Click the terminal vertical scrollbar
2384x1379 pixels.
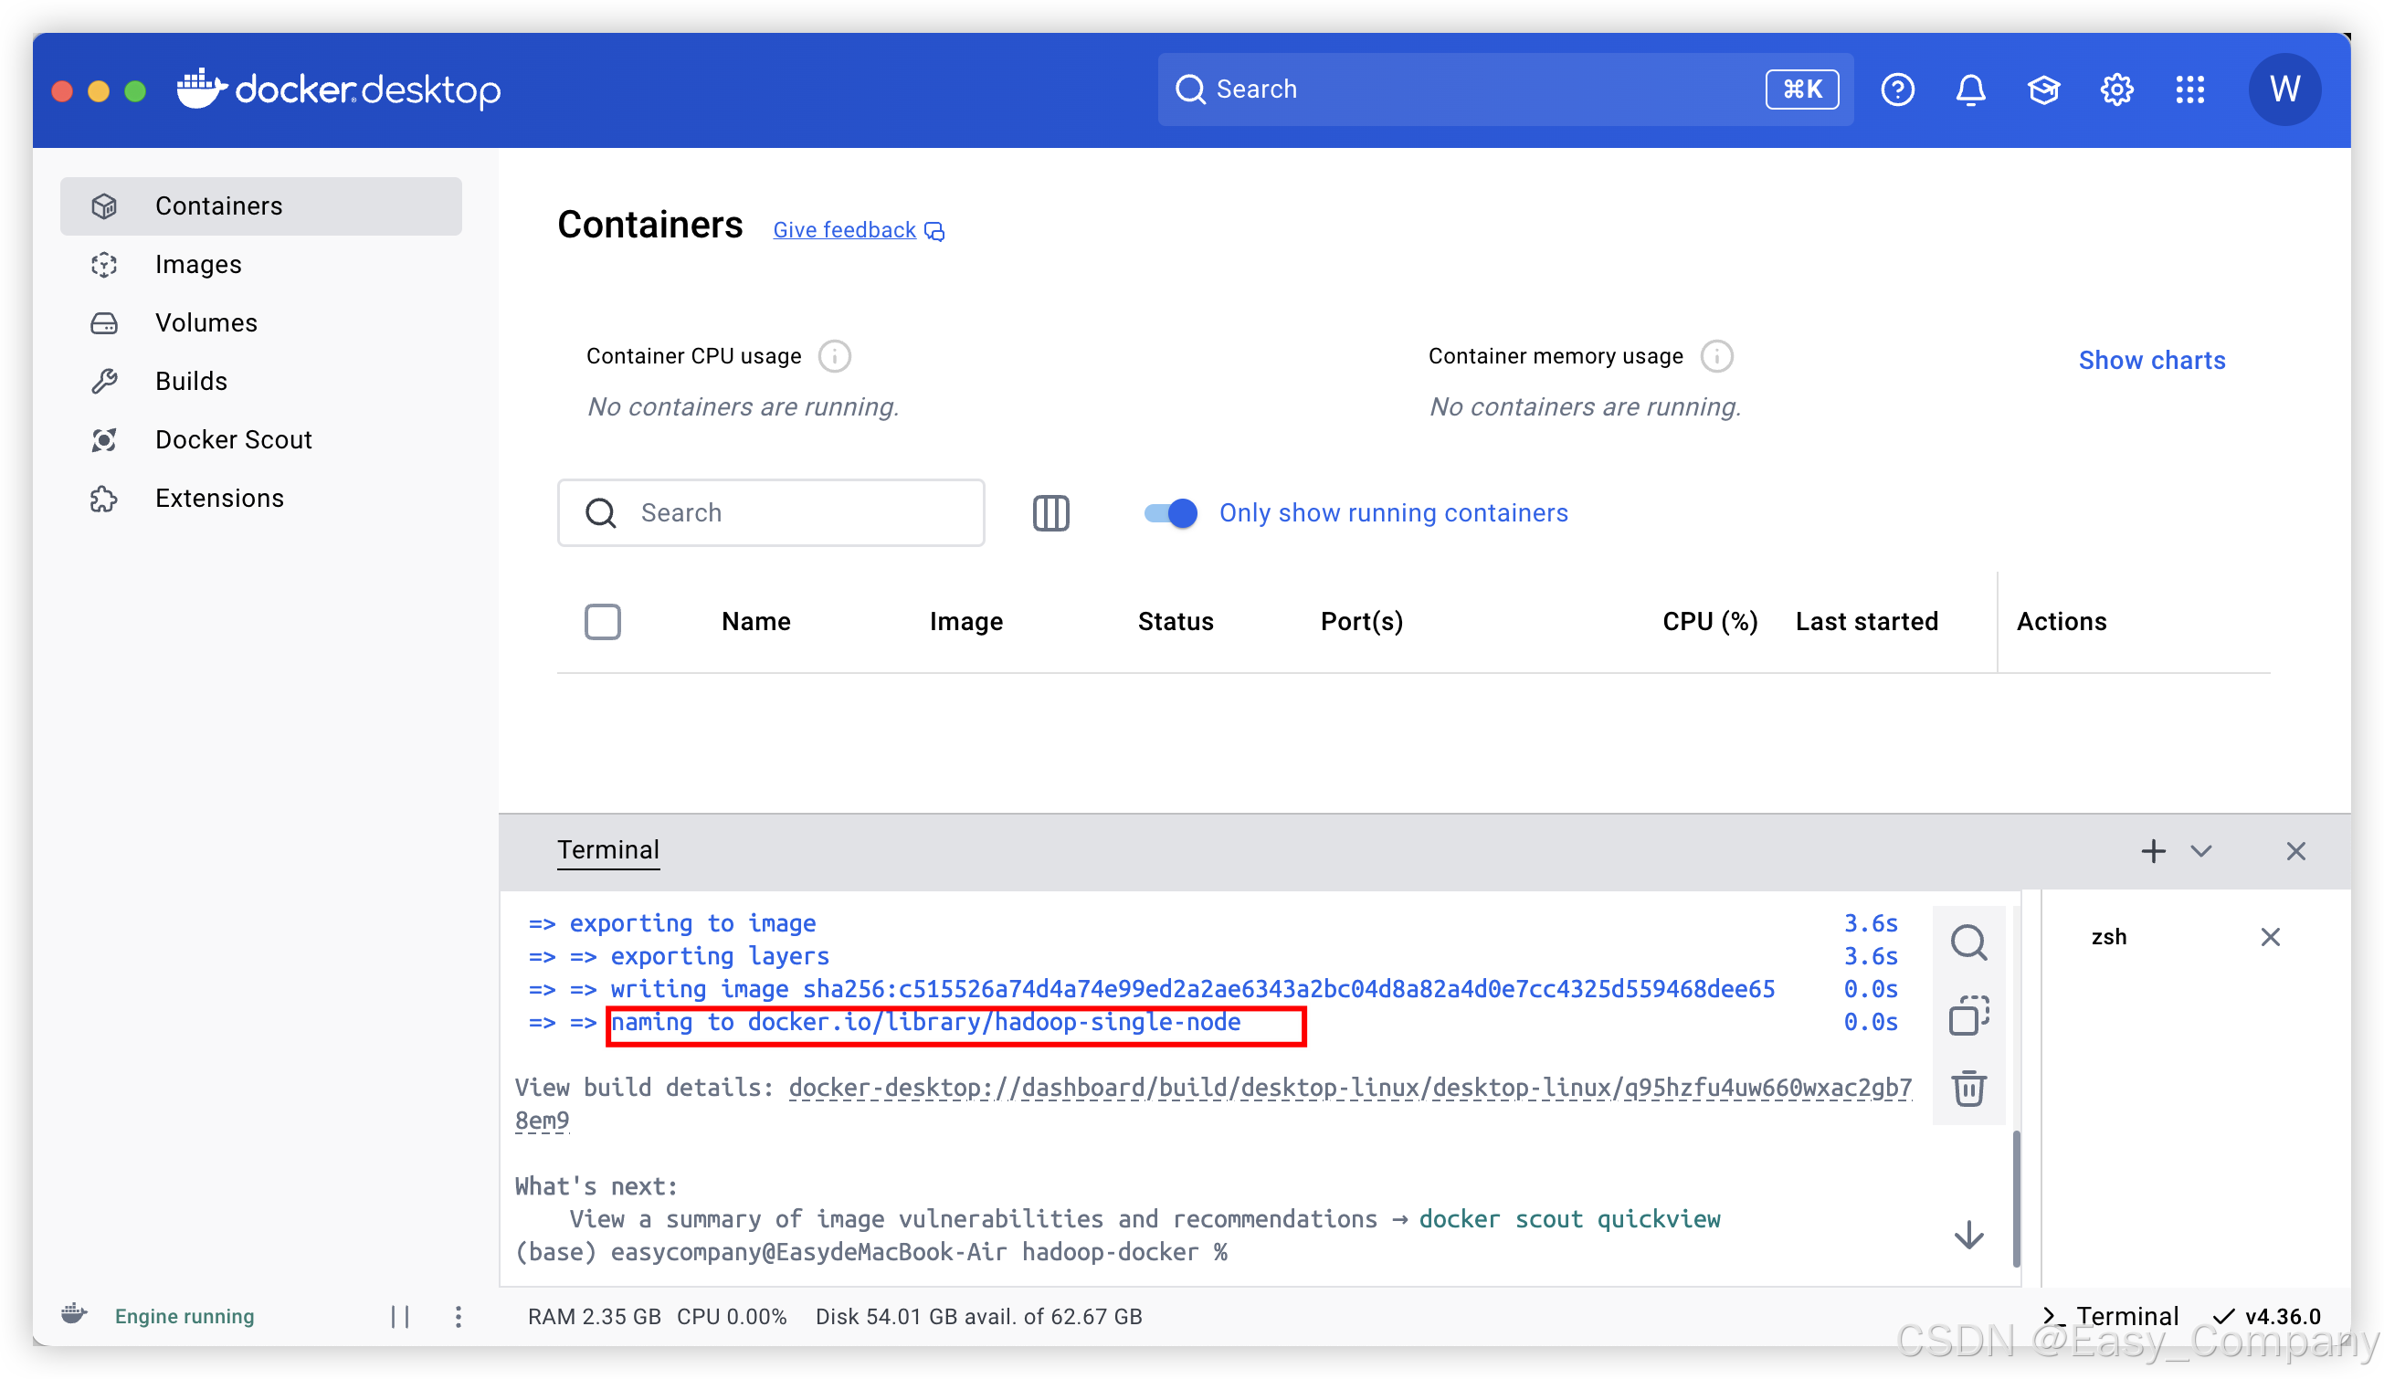(x=2015, y=1198)
